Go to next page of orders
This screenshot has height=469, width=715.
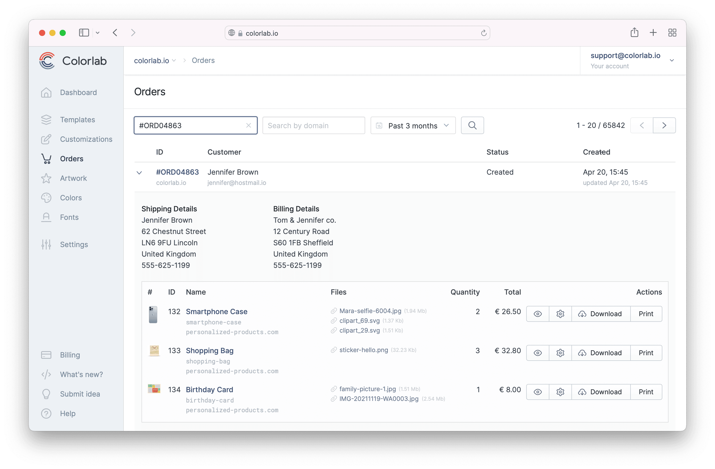click(x=664, y=125)
